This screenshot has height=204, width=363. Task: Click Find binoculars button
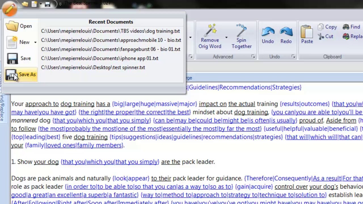tap(351, 27)
